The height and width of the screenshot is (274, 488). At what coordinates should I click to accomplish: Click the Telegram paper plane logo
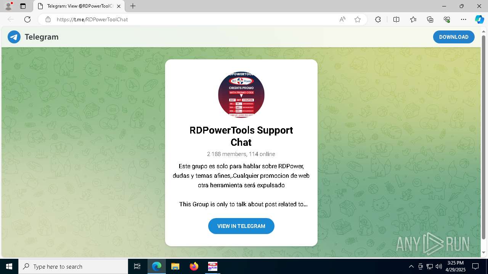(x=14, y=37)
